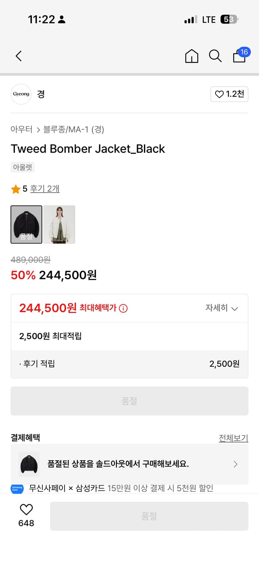Open the search function
Screen dimensions: 259x561
point(215,56)
